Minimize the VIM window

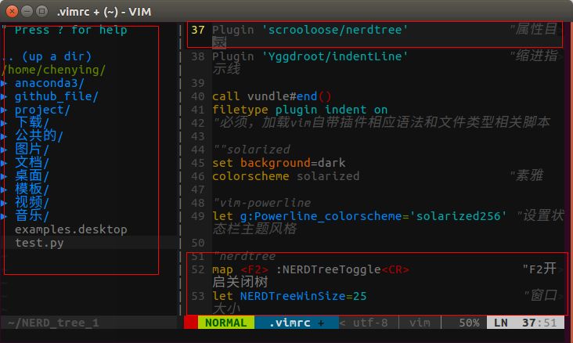pyautogui.click(x=27, y=11)
